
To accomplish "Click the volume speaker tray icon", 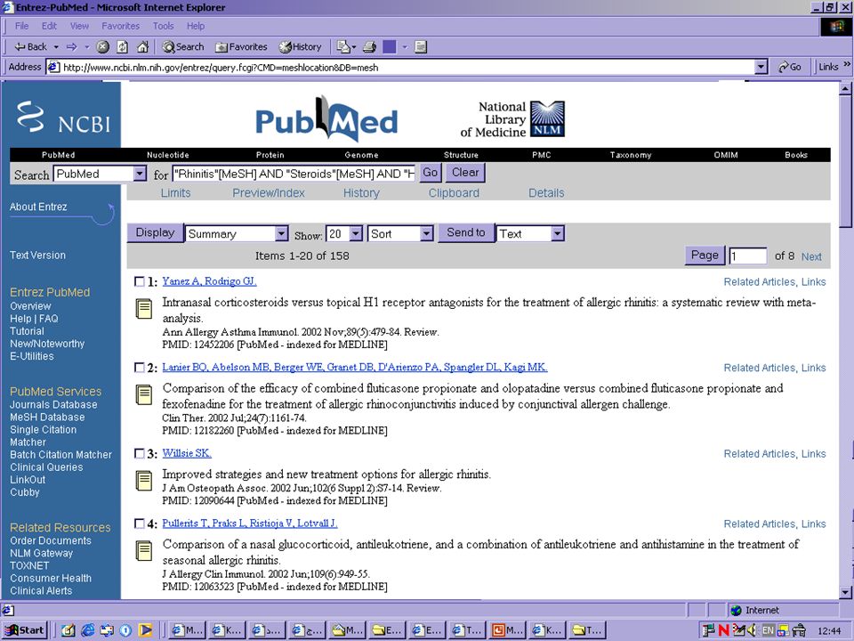I will tap(753, 630).
